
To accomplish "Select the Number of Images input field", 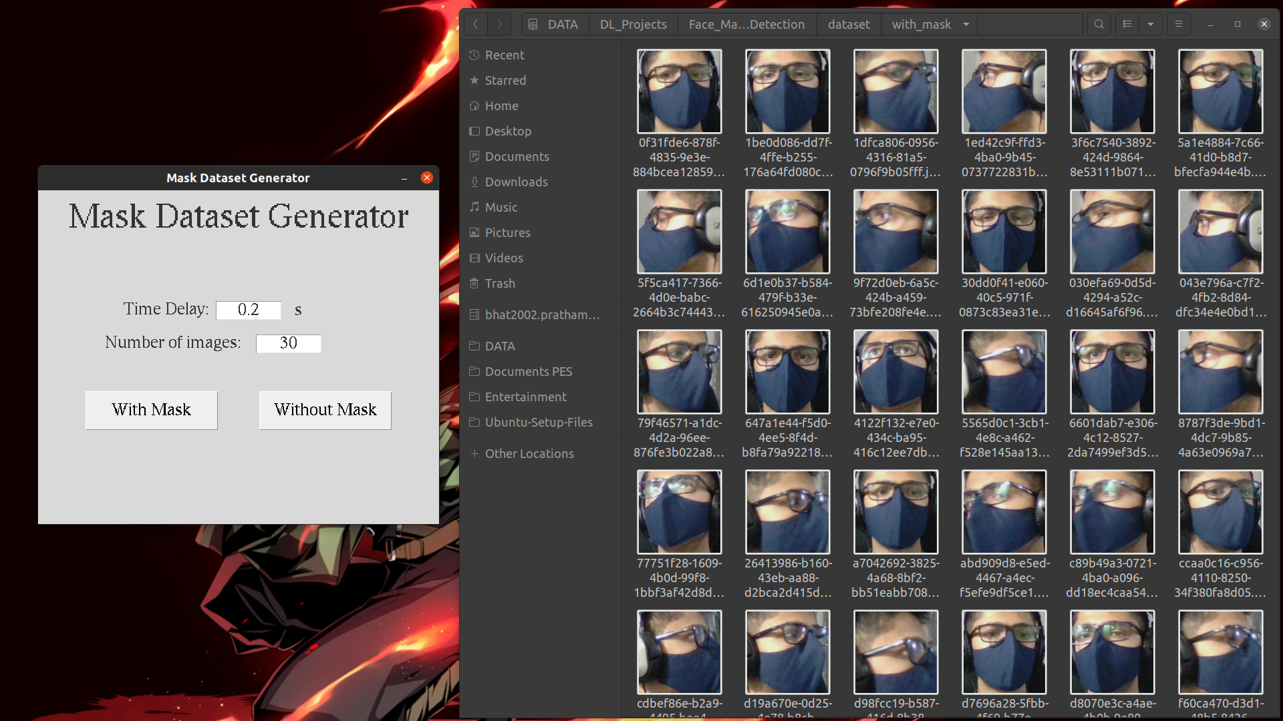I will [287, 342].
